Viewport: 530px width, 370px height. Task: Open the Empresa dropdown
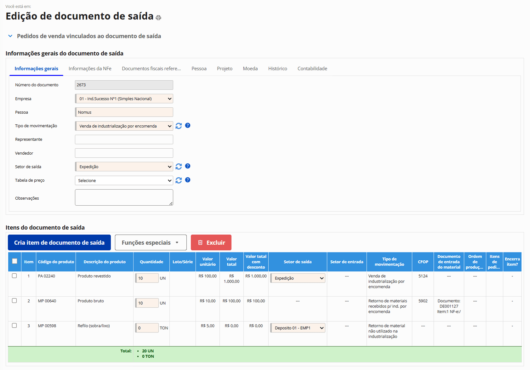click(124, 99)
